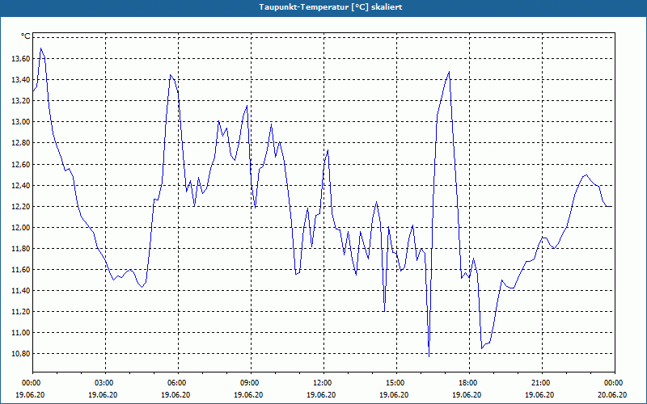Select the '°C' unit label on the y-axis
The image size is (647, 404).
coord(26,36)
